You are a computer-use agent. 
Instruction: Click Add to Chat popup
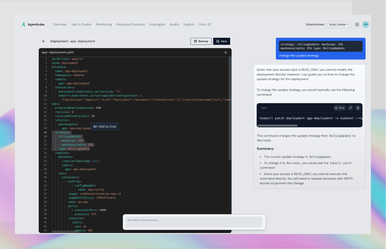(x=105, y=126)
